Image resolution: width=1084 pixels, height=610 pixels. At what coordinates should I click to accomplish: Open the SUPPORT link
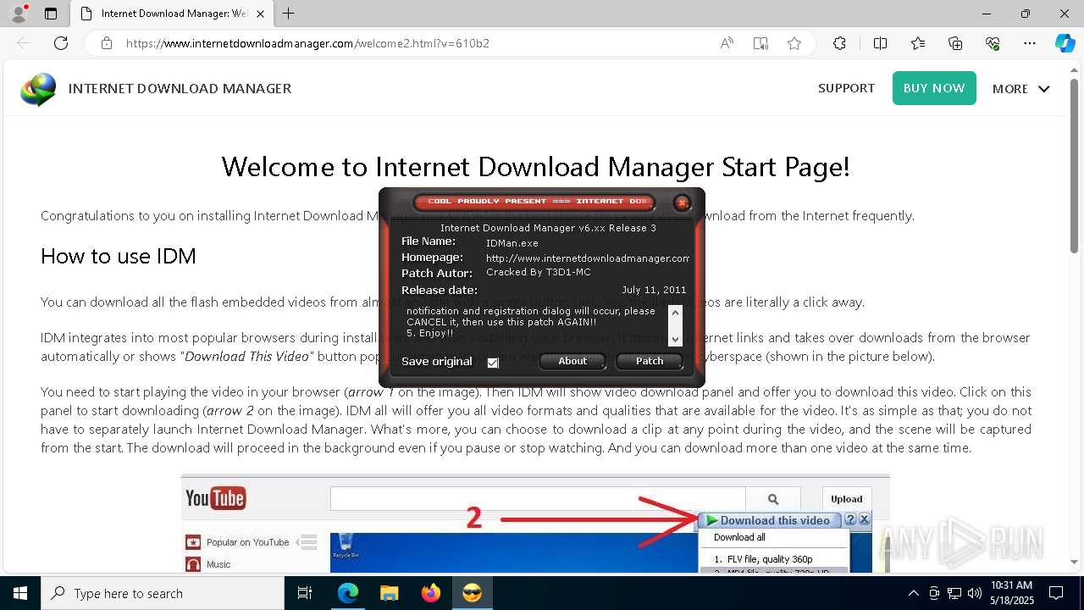846,88
